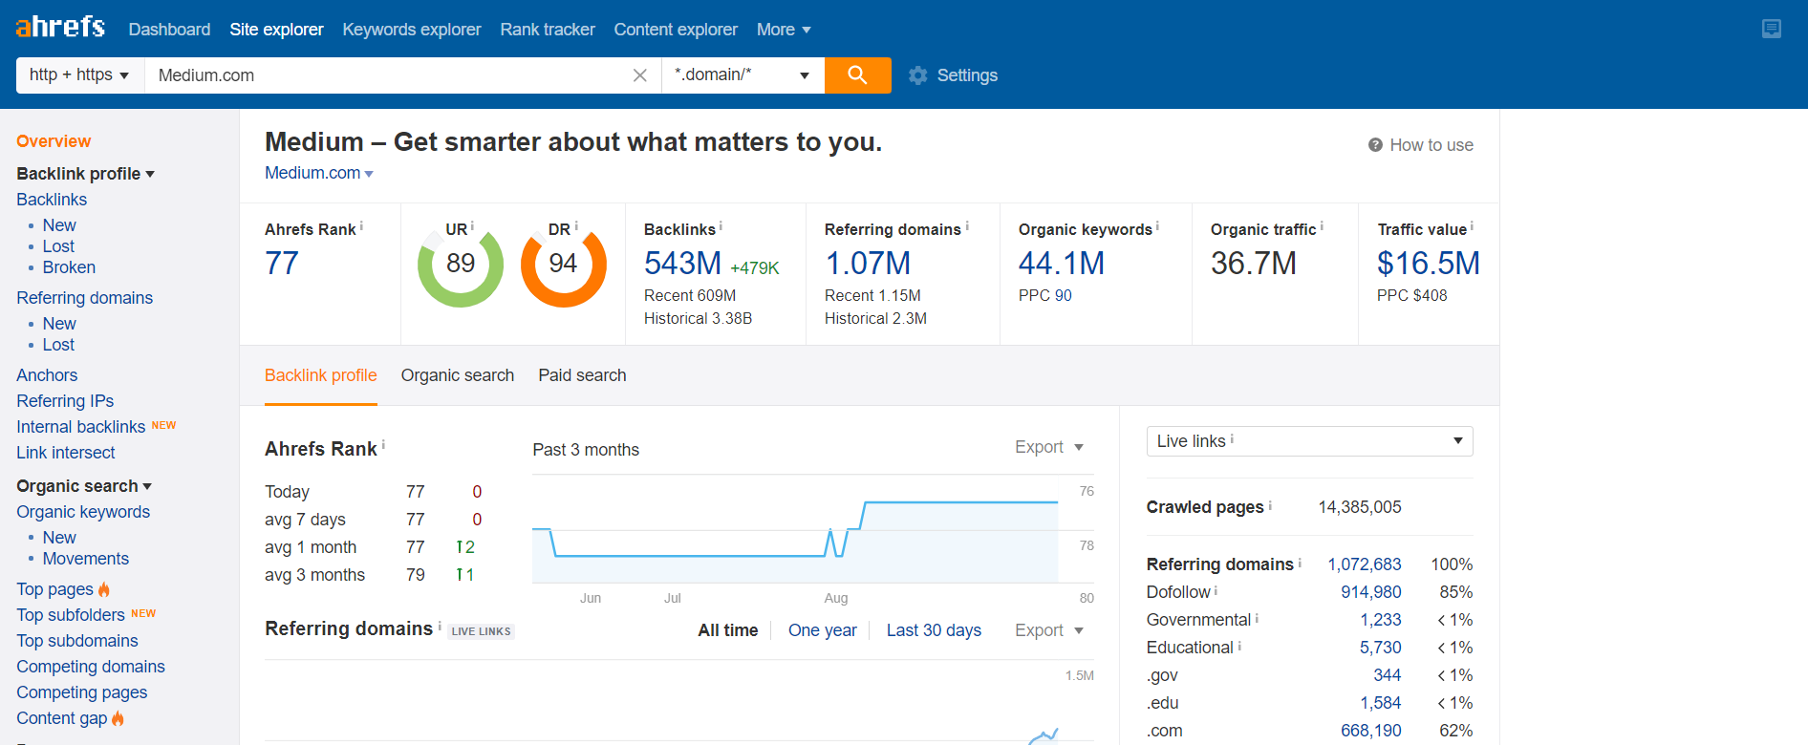
Task: Click the UR 89 donut chart
Action: 461,265
